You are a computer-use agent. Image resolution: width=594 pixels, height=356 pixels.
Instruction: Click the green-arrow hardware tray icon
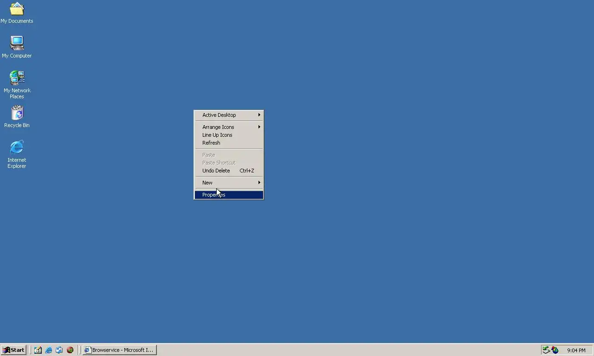tap(547, 350)
